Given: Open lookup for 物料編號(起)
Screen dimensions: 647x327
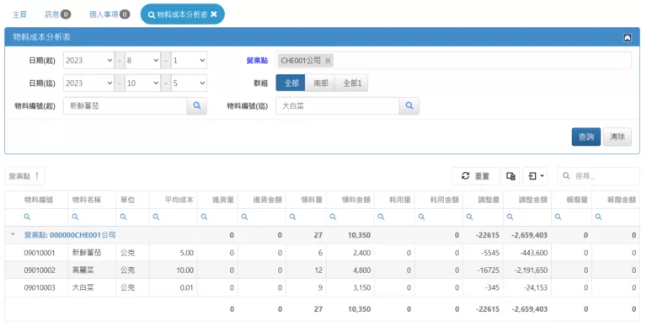Looking at the screenshot, I should tap(197, 105).
